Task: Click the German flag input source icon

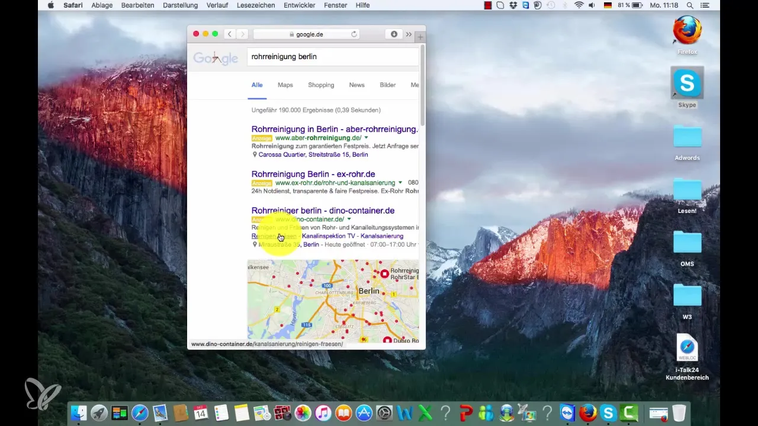Action: [x=608, y=5]
